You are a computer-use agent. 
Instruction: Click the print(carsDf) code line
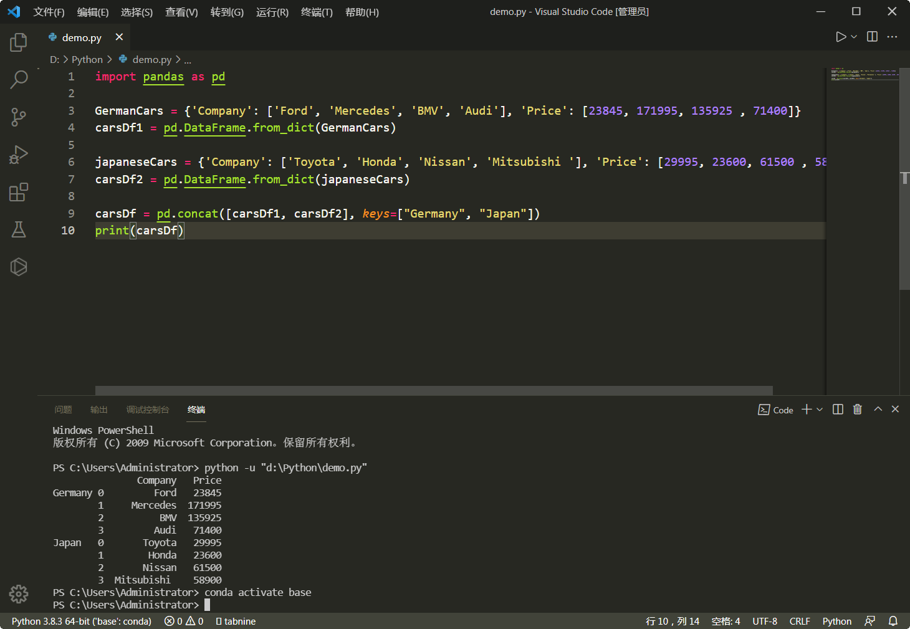(x=140, y=231)
